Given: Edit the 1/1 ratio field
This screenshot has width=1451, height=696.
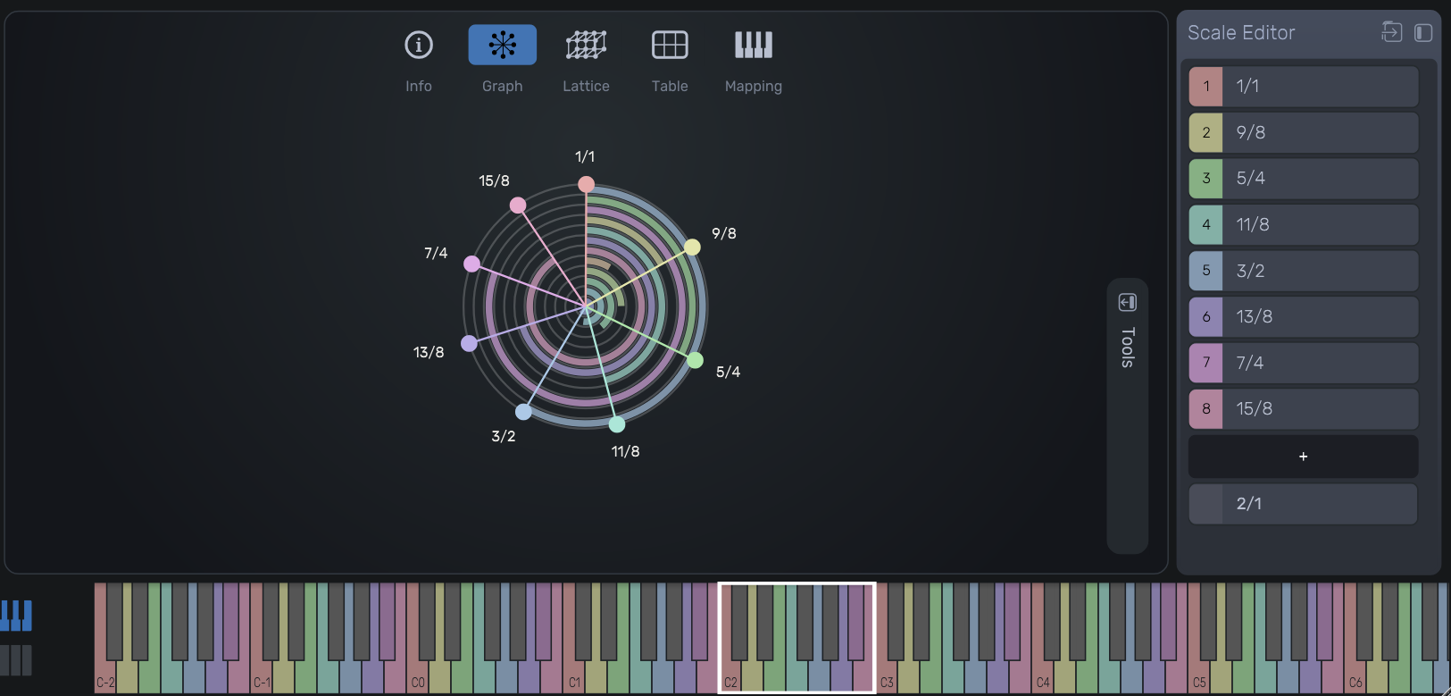Looking at the screenshot, I should point(1320,87).
